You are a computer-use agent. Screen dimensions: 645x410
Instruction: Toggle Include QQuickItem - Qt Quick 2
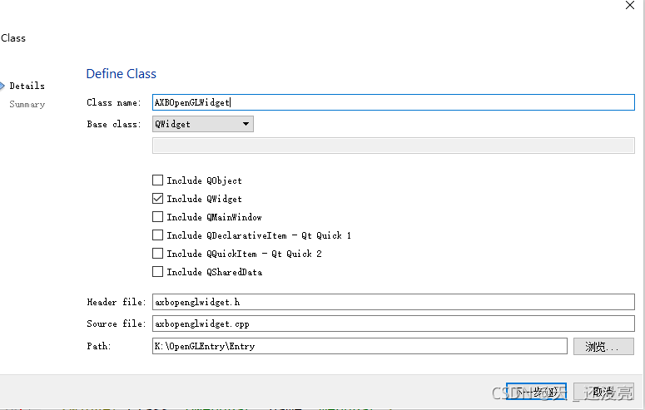pyautogui.click(x=158, y=254)
